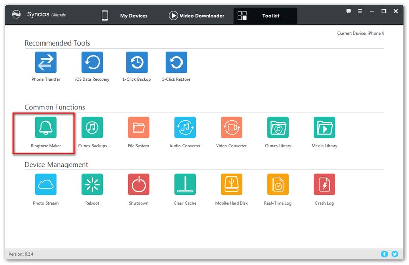Open 1-Click Restore tool
Screen dimensions: 409x265
pyautogui.click(x=176, y=62)
